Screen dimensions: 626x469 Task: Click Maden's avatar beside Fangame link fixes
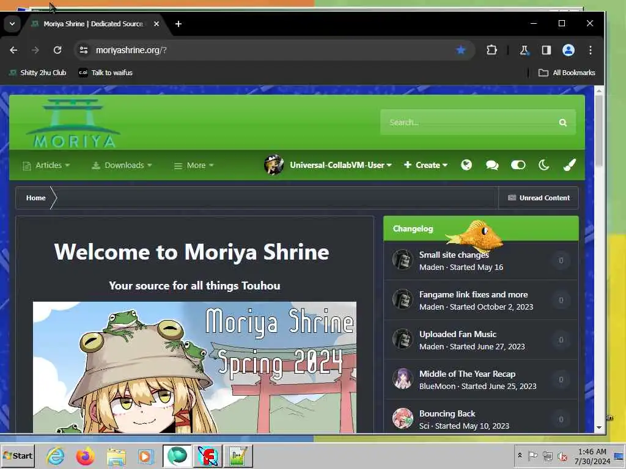click(402, 299)
